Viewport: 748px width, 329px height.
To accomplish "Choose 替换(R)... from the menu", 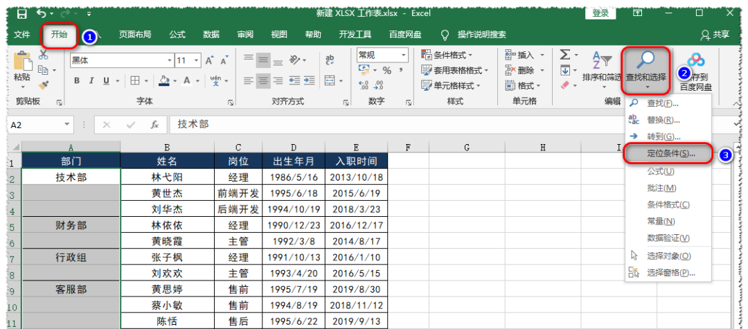I will coord(668,120).
